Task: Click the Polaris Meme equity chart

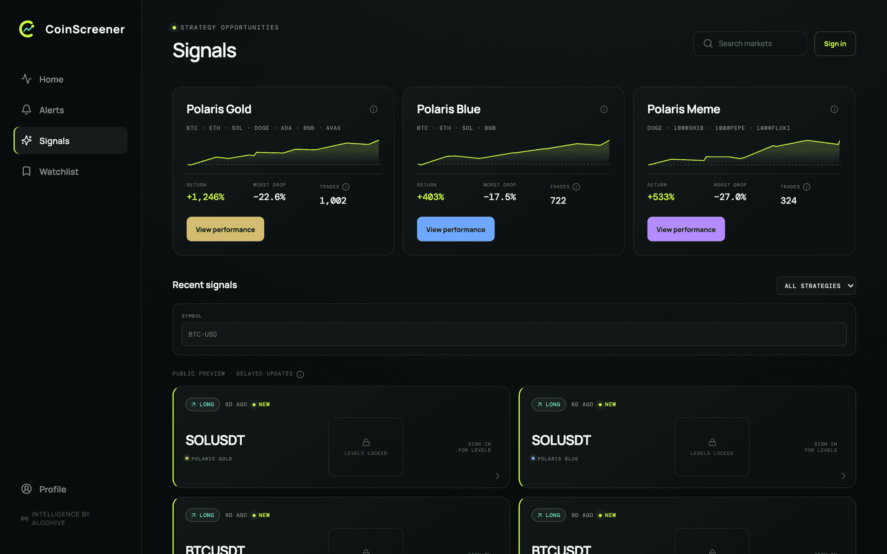Action: pos(744,152)
